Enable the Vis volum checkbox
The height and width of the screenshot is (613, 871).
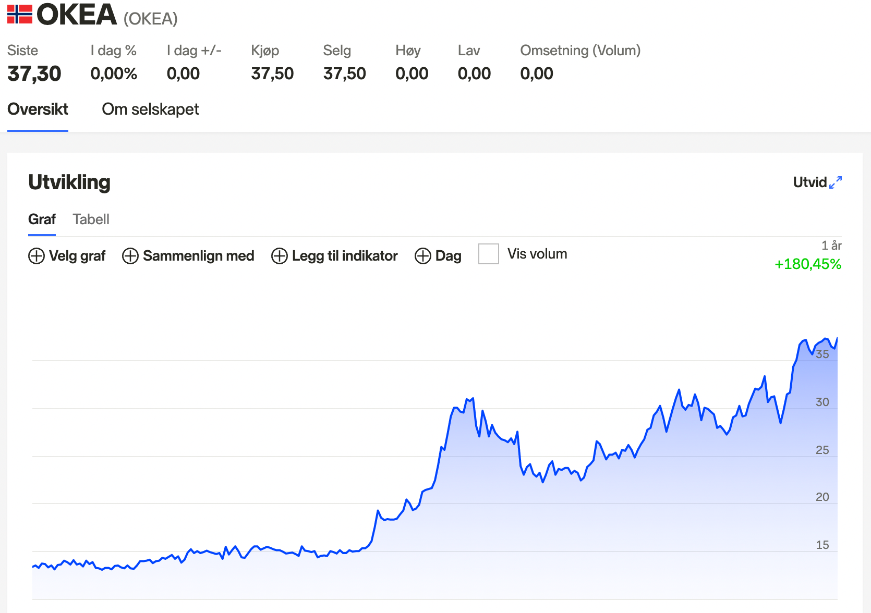(x=489, y=254)
